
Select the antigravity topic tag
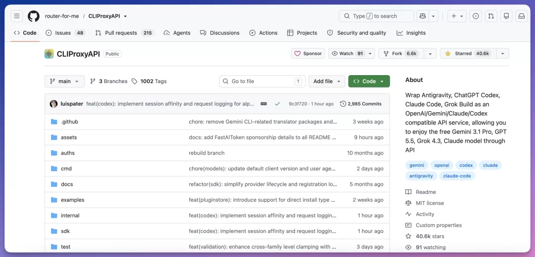pyautogui.click(x=421, y=176)
